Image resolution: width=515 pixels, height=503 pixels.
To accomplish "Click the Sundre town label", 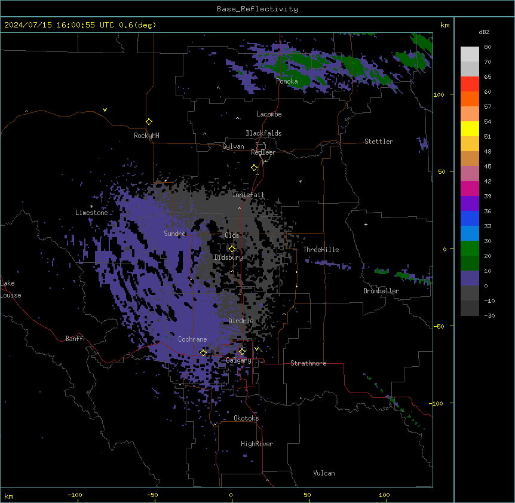I will [174, 234].
